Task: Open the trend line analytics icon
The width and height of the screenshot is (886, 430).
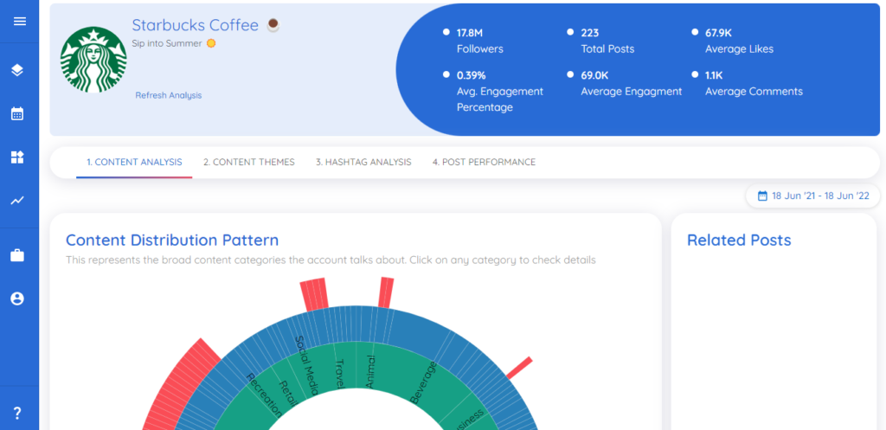Action: (x=17, y=200)
